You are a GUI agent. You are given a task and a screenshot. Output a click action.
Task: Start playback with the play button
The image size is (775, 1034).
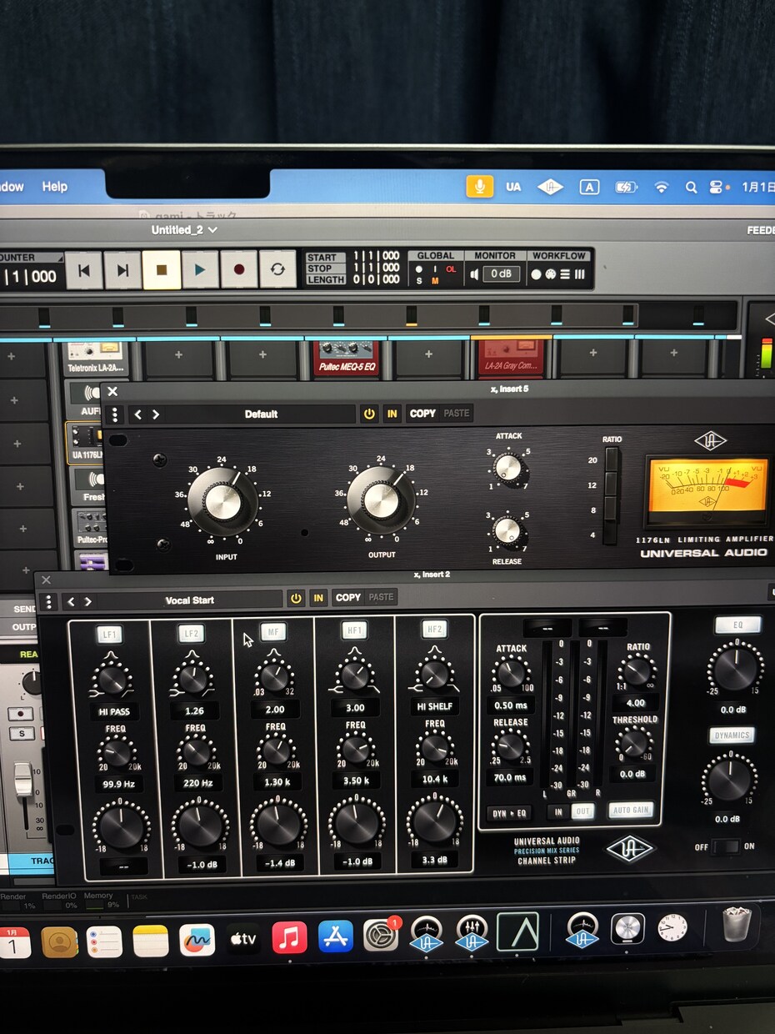click(x=200, y=270)
